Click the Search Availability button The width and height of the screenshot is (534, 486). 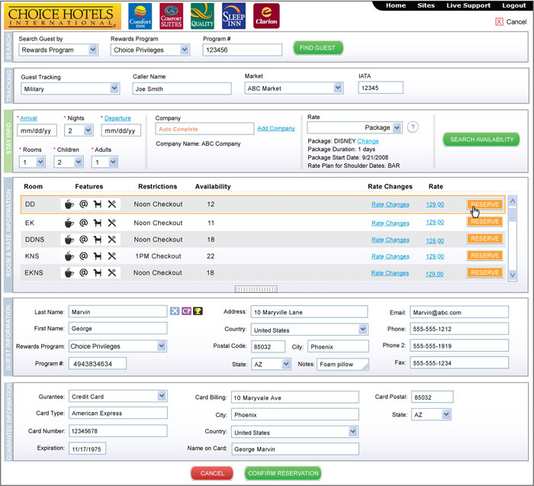[481, 140]
